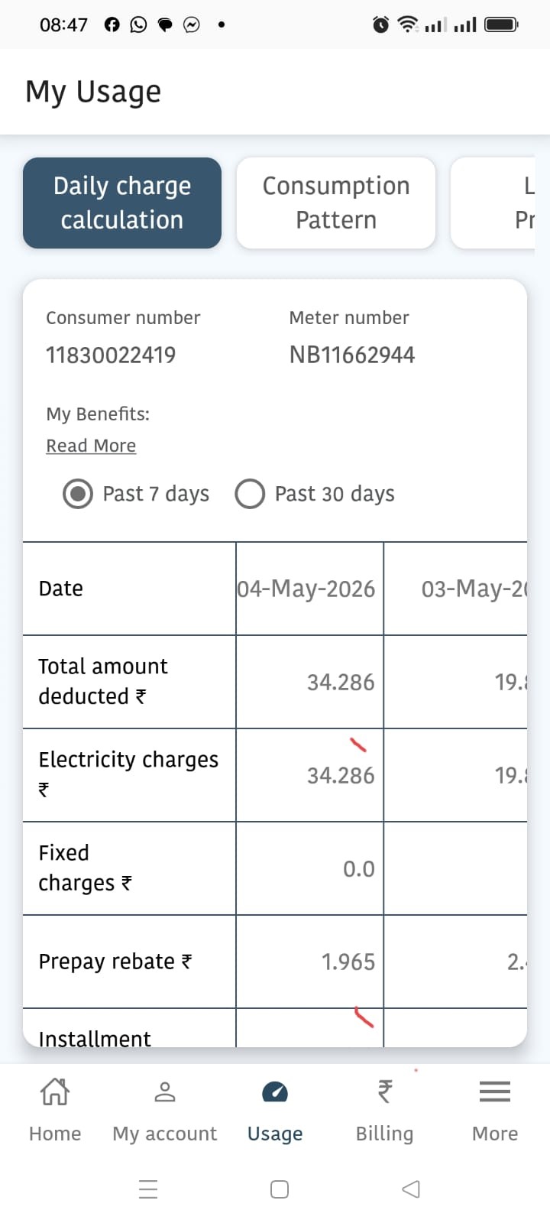Tap the alarm icon in status bar
Viewport: 550px width, 1223px height.
380,24
